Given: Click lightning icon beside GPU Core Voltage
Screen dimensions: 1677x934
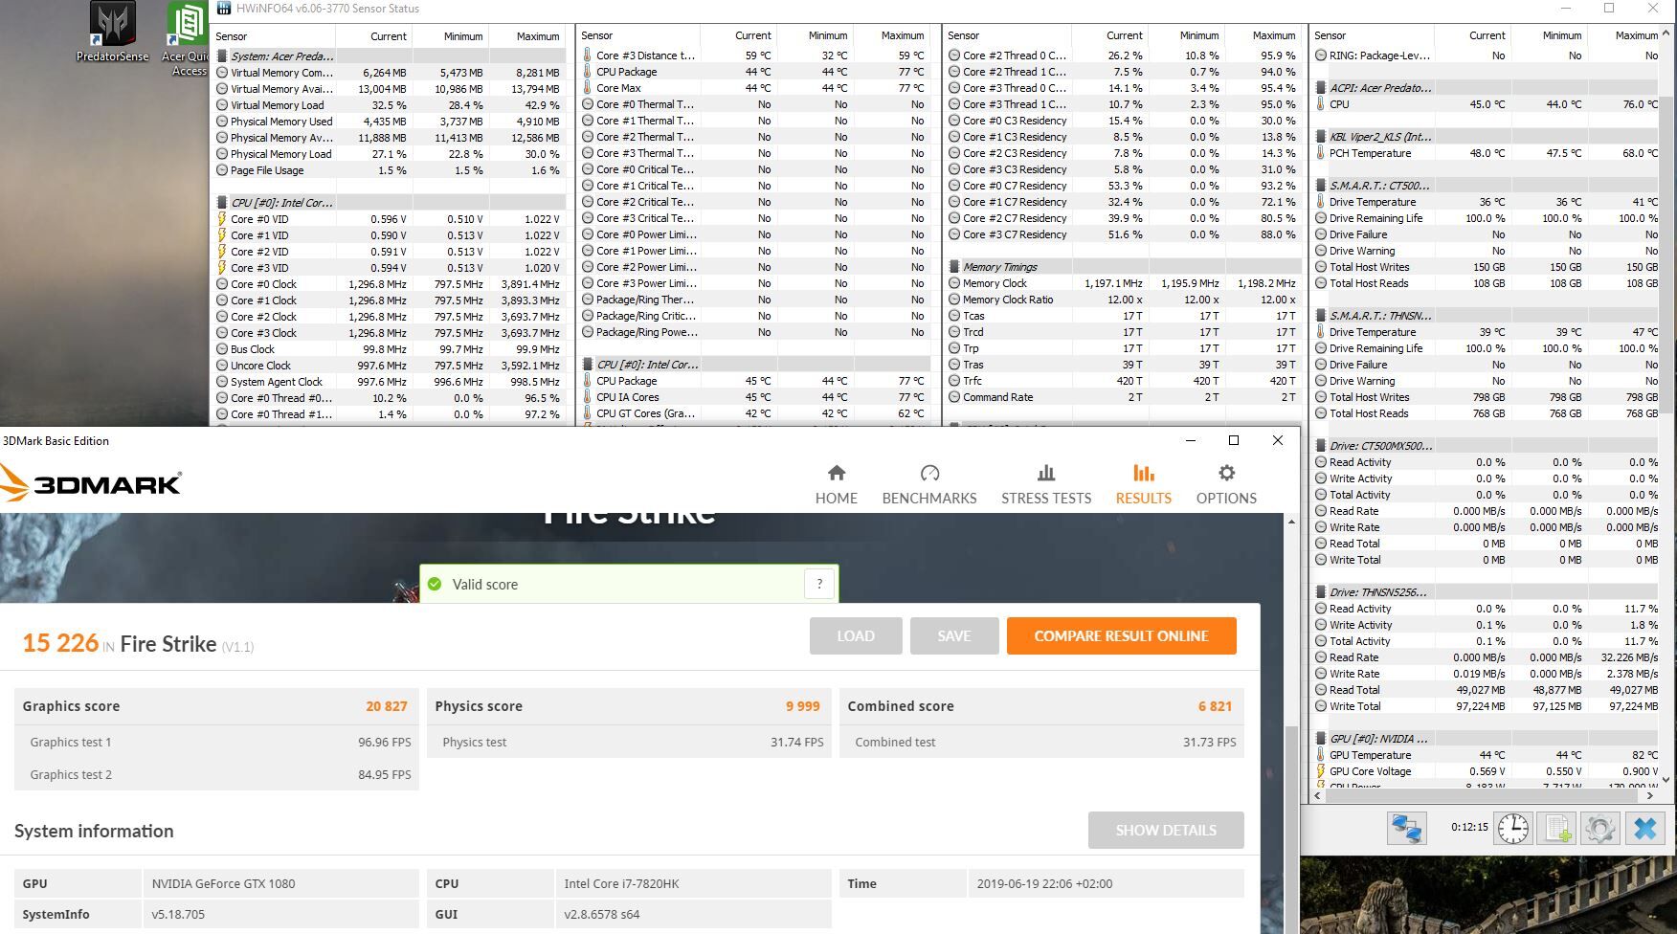Looking at the screenshot, I should click(1321, 771).
